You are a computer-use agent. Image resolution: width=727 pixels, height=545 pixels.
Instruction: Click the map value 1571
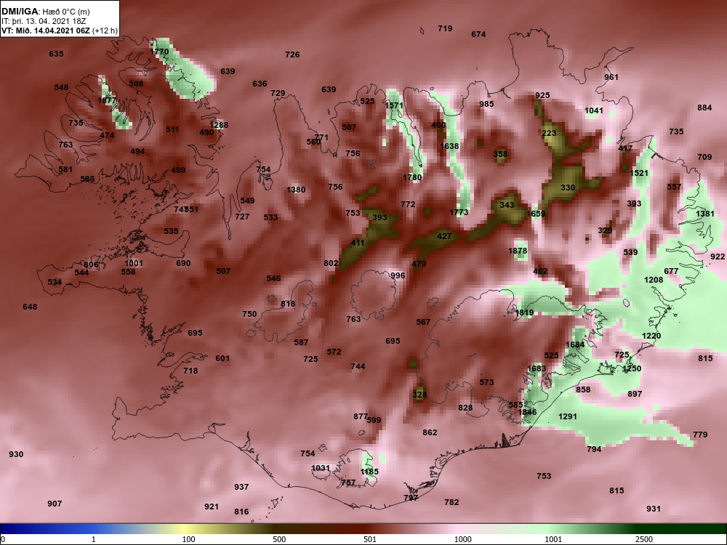[394, 105]
